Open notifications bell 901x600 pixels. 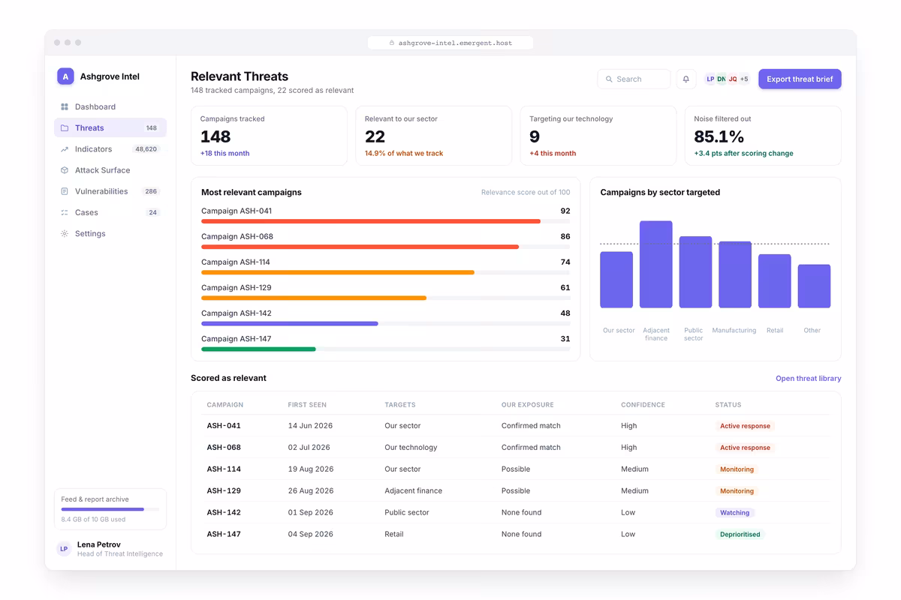point(686,79)
